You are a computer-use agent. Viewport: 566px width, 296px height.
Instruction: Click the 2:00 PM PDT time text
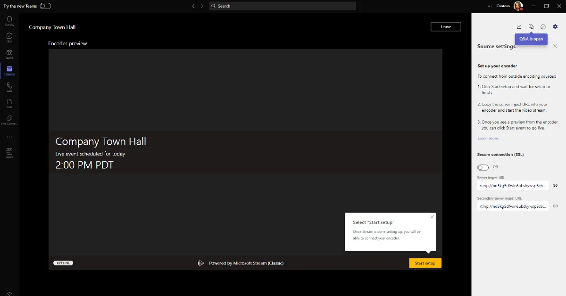tap(84, 165)
